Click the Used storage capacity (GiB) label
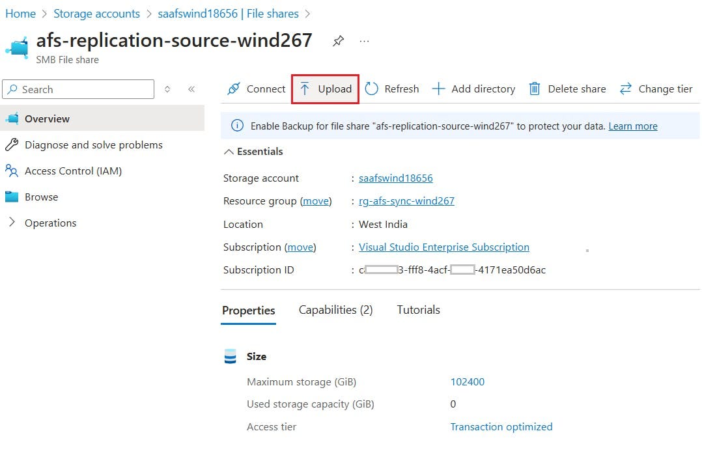The height and width of the screenshot is (457, 702). [310, 404]
